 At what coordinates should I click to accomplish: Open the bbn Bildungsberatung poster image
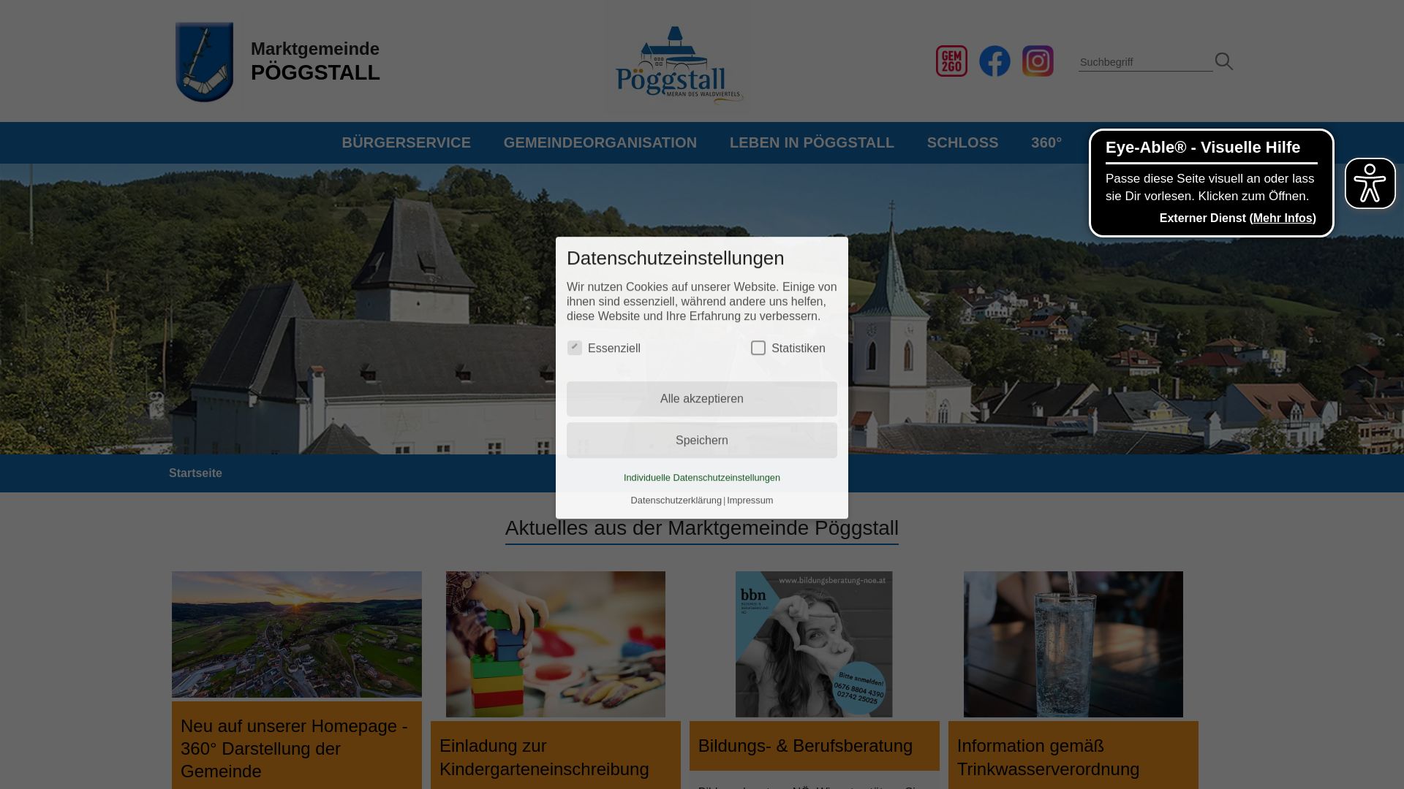coord(814,644)
